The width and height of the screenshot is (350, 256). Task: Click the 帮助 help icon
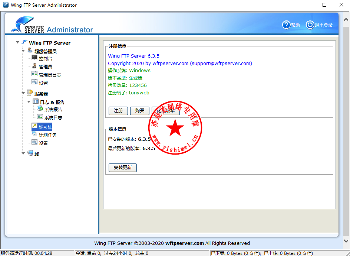[x=286, y=25]
